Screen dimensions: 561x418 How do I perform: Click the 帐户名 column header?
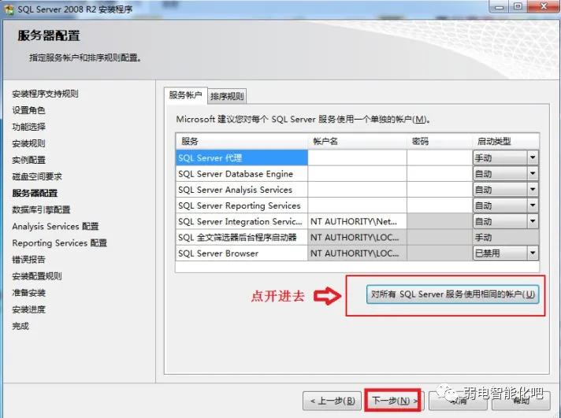[357, 141]
